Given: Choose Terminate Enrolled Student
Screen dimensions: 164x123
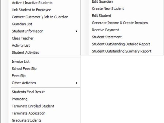Looking at the screenshot, I should coord(33,106).
